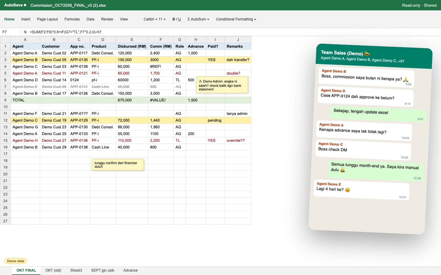Image resolution: width=441 pixels, height=275 pixels.
Task: Select column F by its header
Action: pos(161,40)
